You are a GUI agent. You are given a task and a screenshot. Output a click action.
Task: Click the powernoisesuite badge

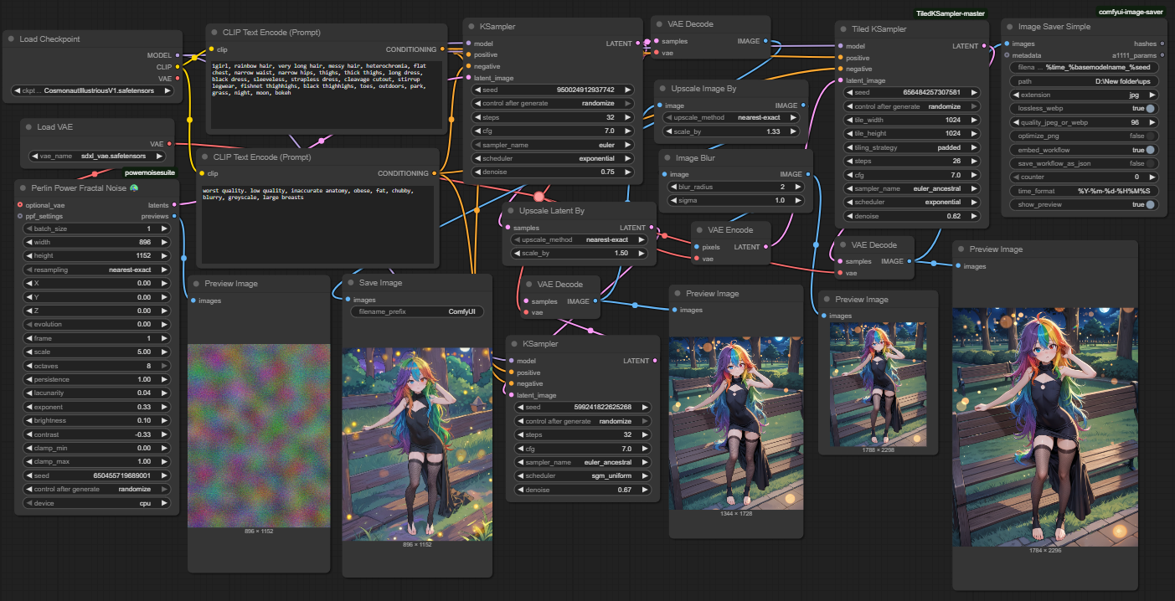150,172
